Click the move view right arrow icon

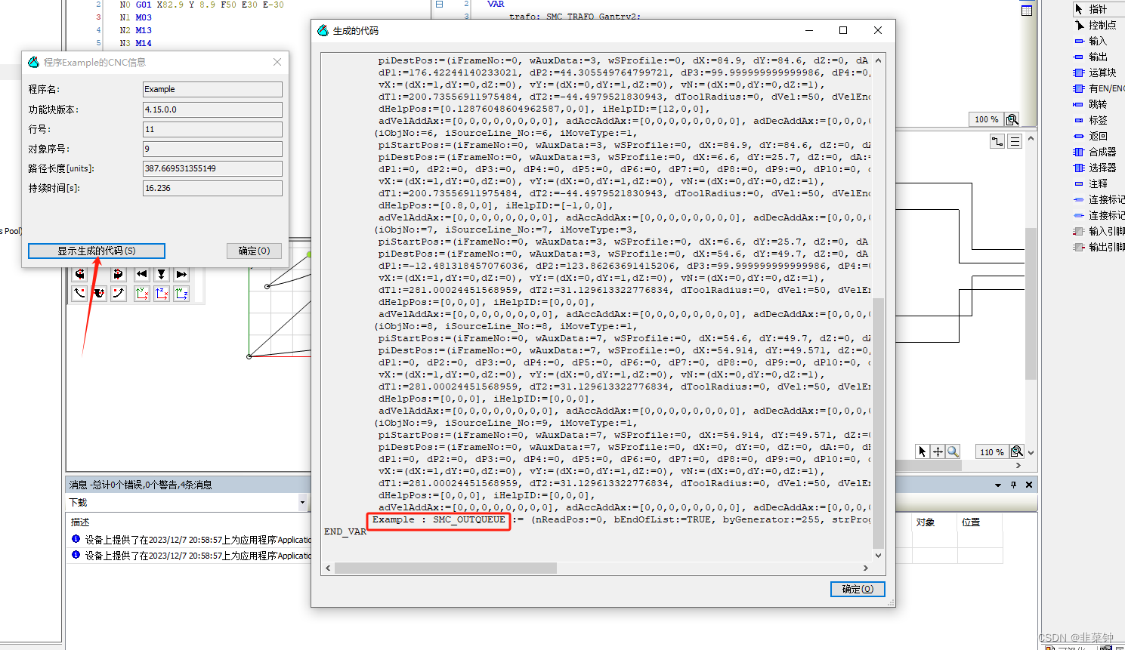point(181,274)
